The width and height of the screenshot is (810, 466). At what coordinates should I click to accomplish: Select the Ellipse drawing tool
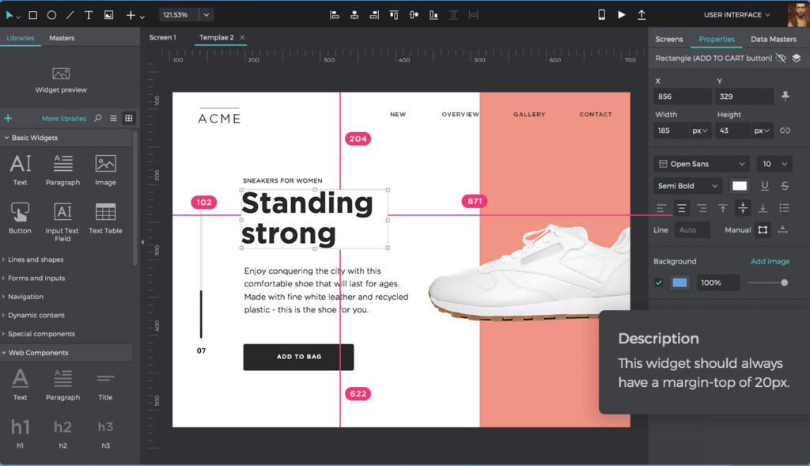click(51, 15)
